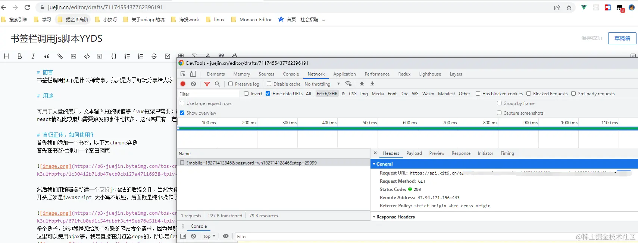638x243 pixels.
Task: Open console top context dropdown
Action: [209, 236]
